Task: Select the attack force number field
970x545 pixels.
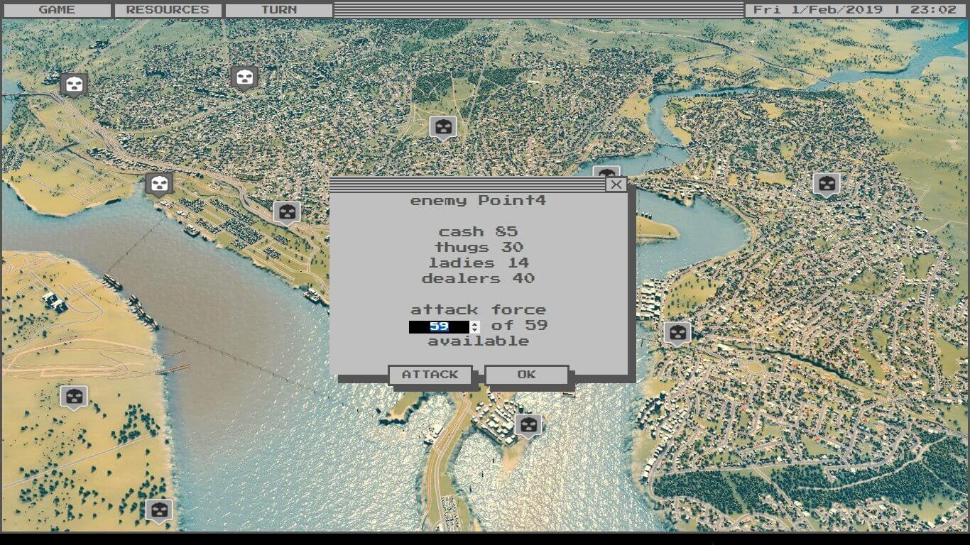Action: [439, 327]
